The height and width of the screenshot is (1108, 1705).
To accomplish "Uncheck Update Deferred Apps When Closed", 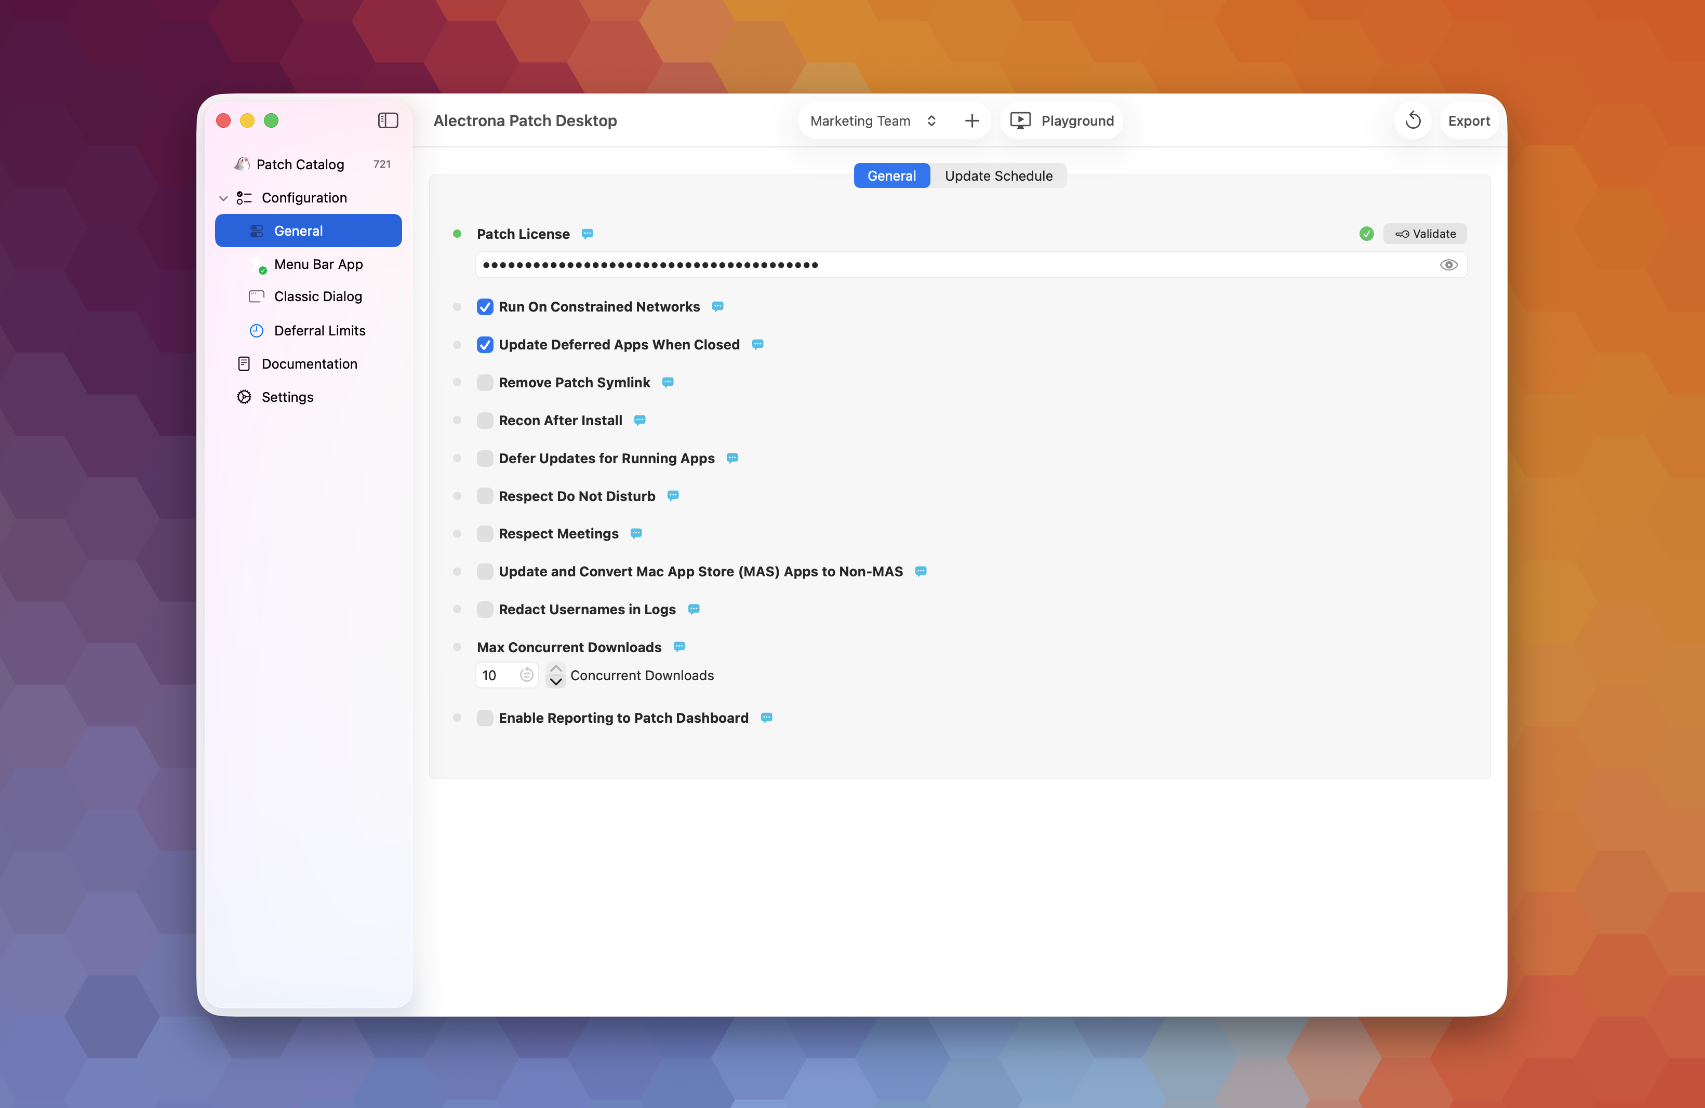I will click(x=485, y=344).
